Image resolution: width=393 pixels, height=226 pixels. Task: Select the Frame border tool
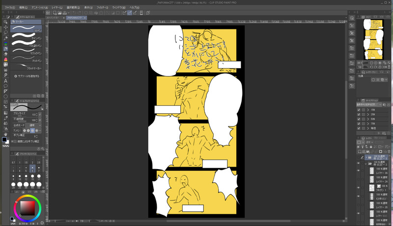5,102
